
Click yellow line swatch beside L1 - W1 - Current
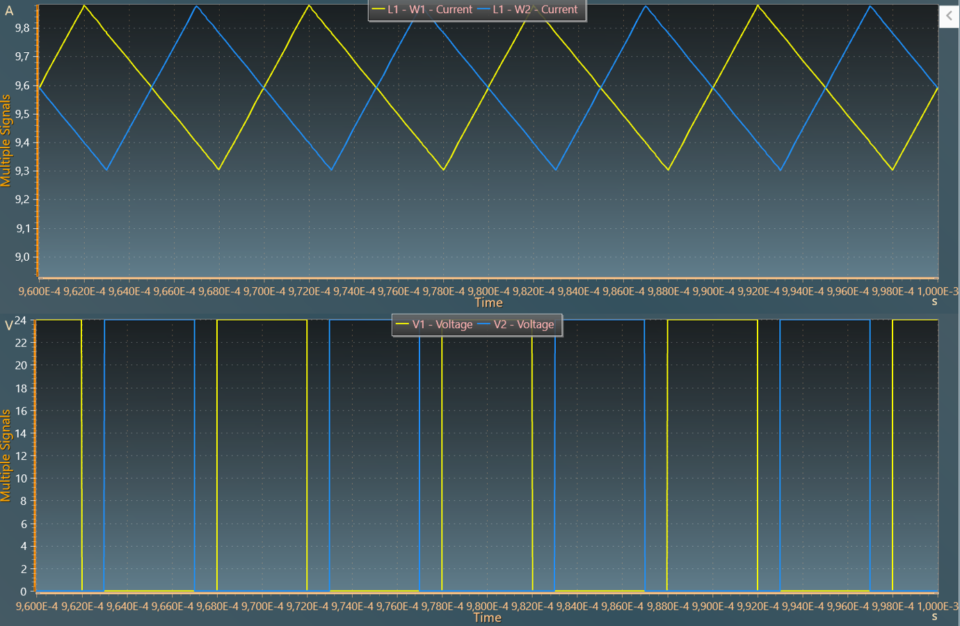click(x=378, y=10)
